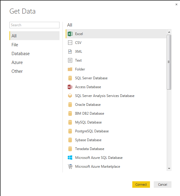Click the Analysis Services cube icon
Screen dimensions: 180x196
click(x=70, y=96)
